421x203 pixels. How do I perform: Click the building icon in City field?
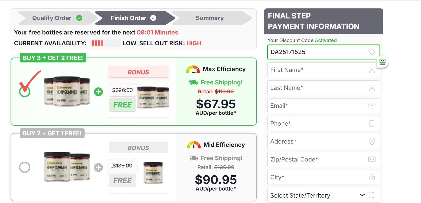(372, 177)
